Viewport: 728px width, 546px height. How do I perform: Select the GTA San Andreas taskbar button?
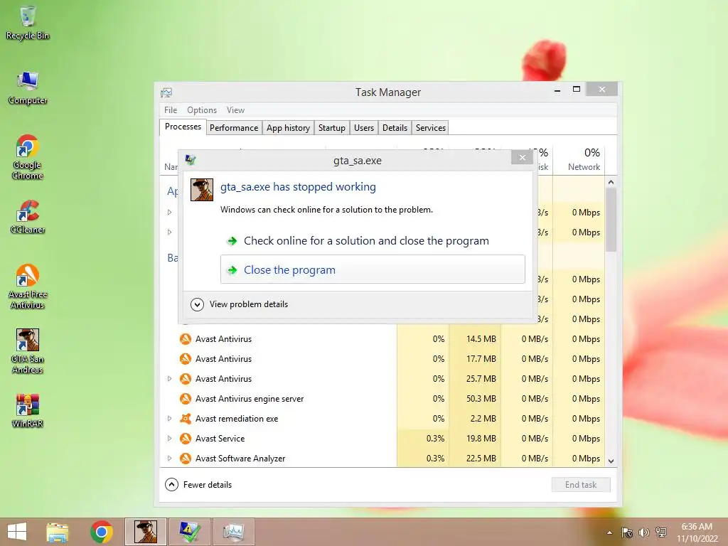coord(145,532)
